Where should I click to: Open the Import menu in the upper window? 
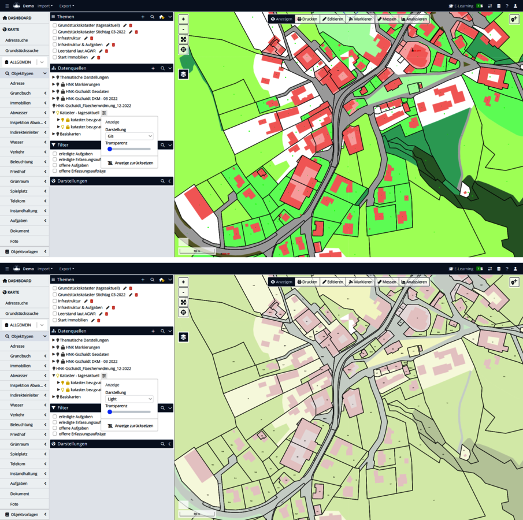tap(44, 6)
